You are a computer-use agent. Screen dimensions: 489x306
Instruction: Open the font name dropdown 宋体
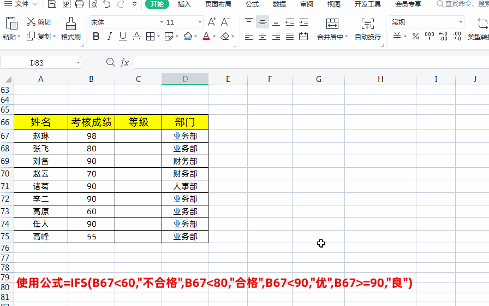coord(162,22)
